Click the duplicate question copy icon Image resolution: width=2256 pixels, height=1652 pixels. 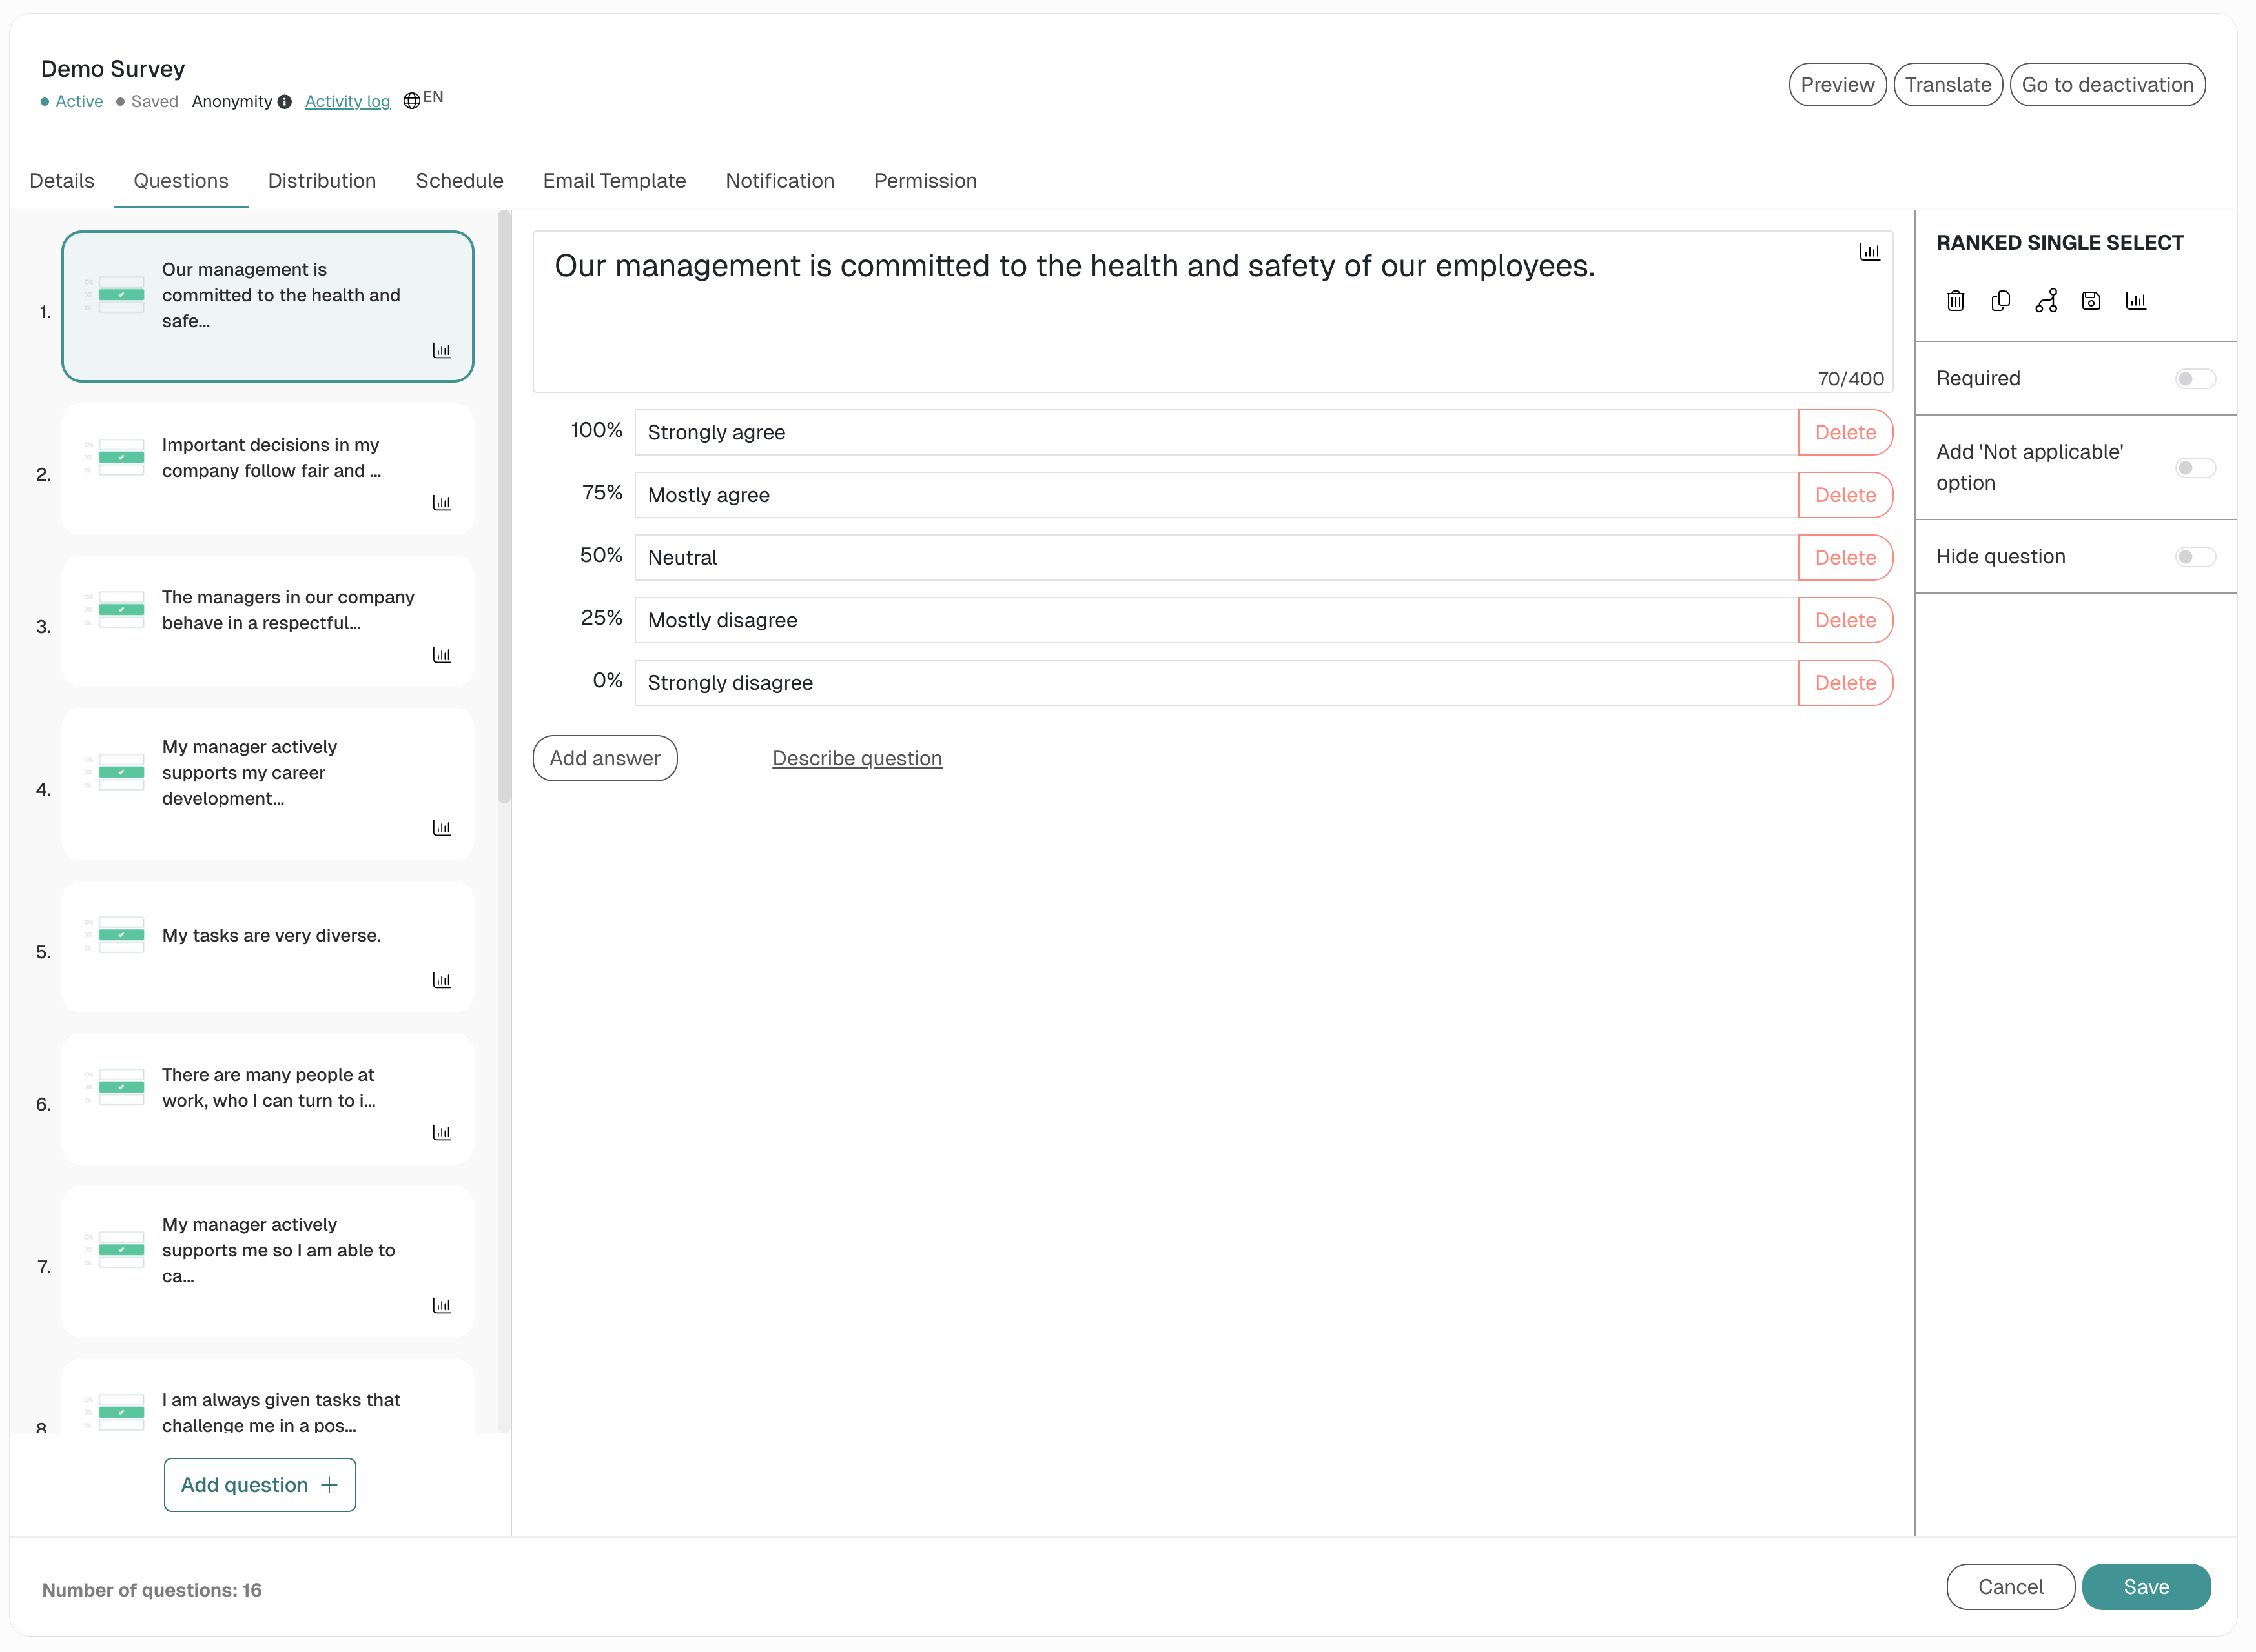click(2001, 301)
